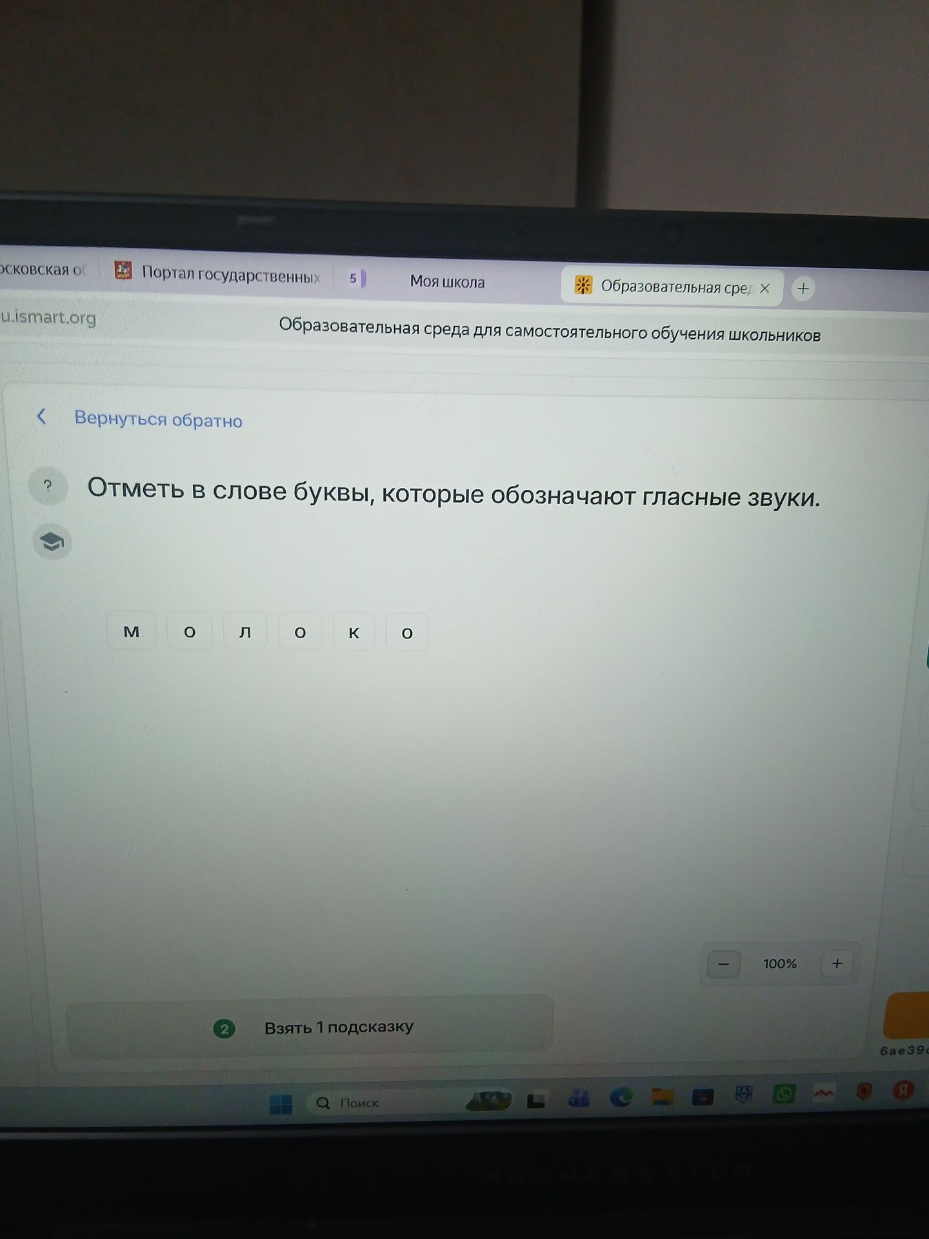The image size is (929, 1239).
Task: Open the dark blue tile app on taskbar
Action: [703, 1096]
